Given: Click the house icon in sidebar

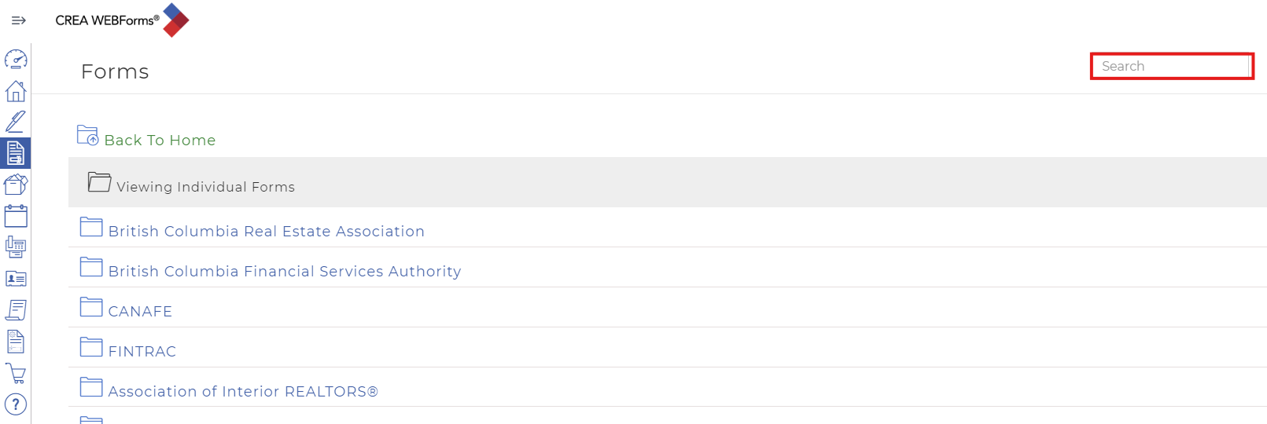Looking at the screenshot, I should [x=16, y=91].
